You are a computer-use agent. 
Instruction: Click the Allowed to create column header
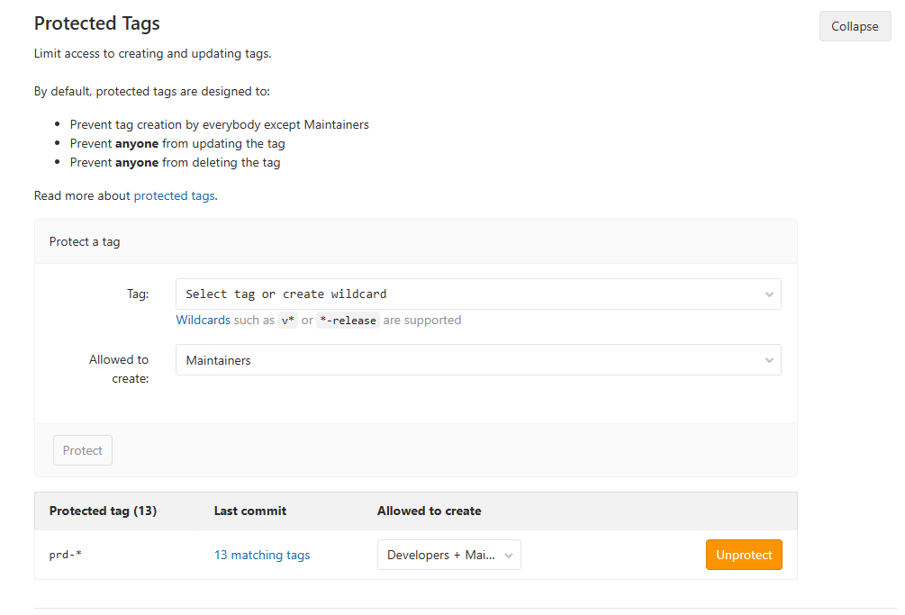tap(429, 511)
